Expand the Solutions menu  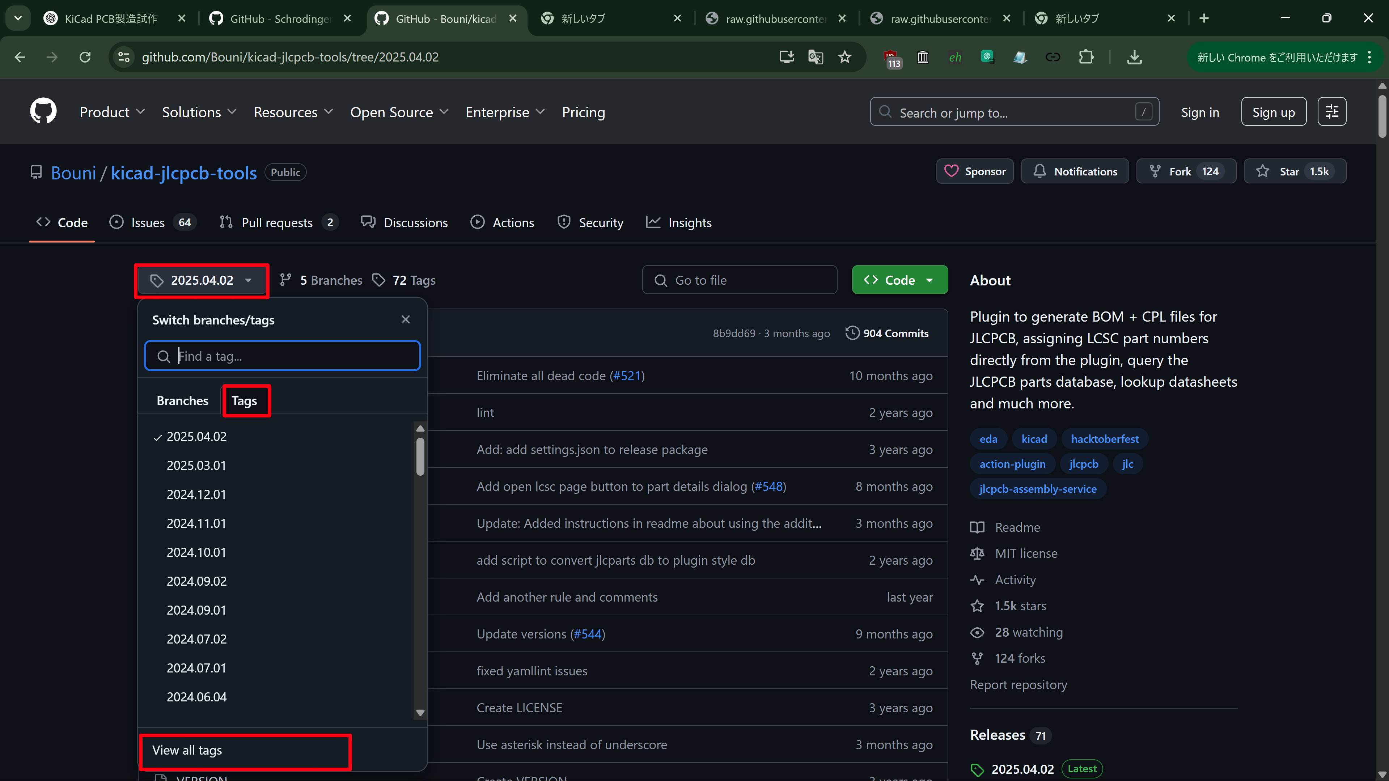click(x=199, y=112)
